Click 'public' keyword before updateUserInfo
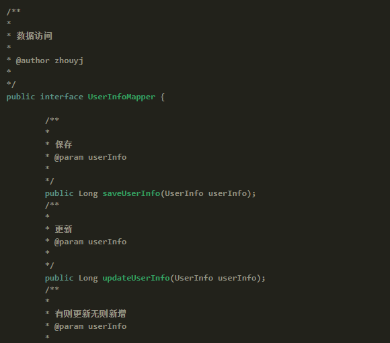 (x=59, y=278)
